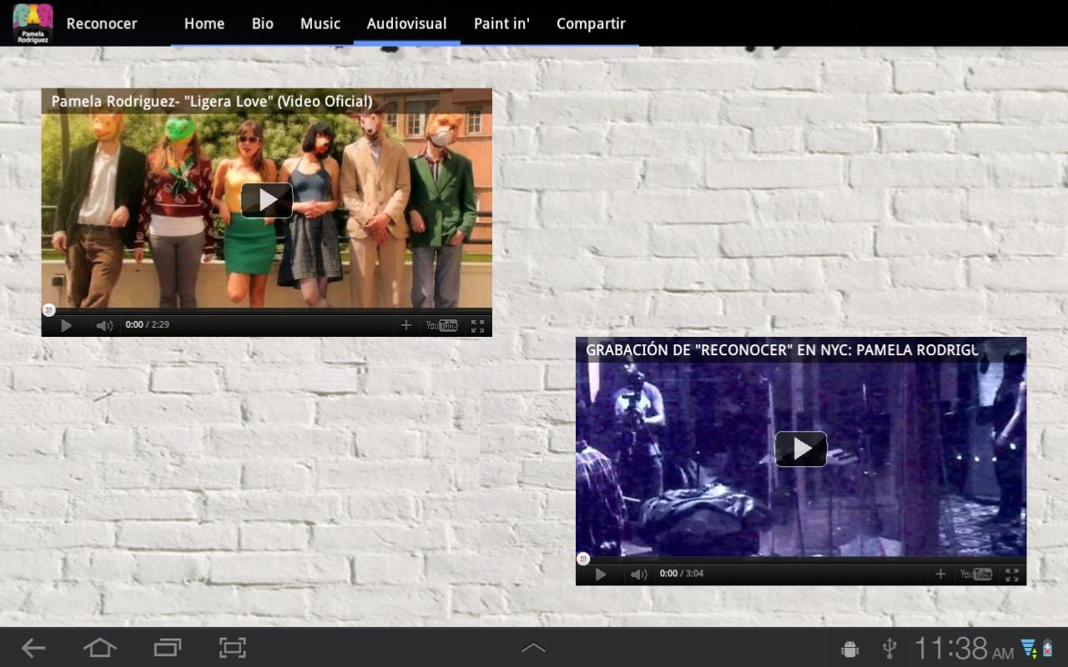The width and height of the screenshot is (1068, 667).
Task: Go to the Music tab
Action: pos(320,23)
